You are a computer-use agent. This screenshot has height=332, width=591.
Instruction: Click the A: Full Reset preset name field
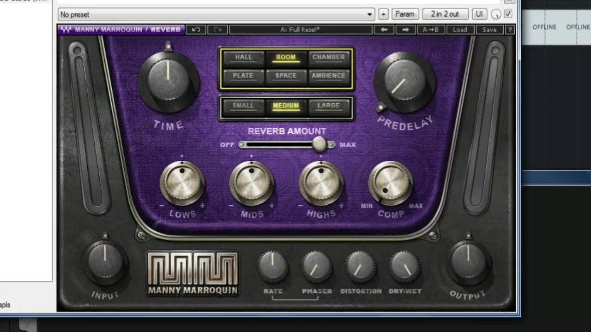pyautogui.click(x=301, y=30)
